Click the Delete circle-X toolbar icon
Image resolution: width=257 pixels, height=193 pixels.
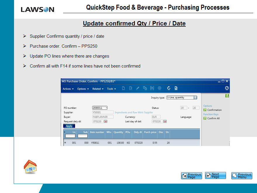pos(159,88)
